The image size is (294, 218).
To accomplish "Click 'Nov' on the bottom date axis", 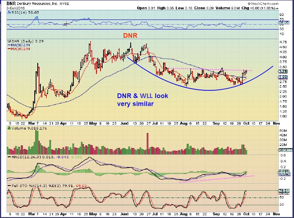I will coord(276,214).
